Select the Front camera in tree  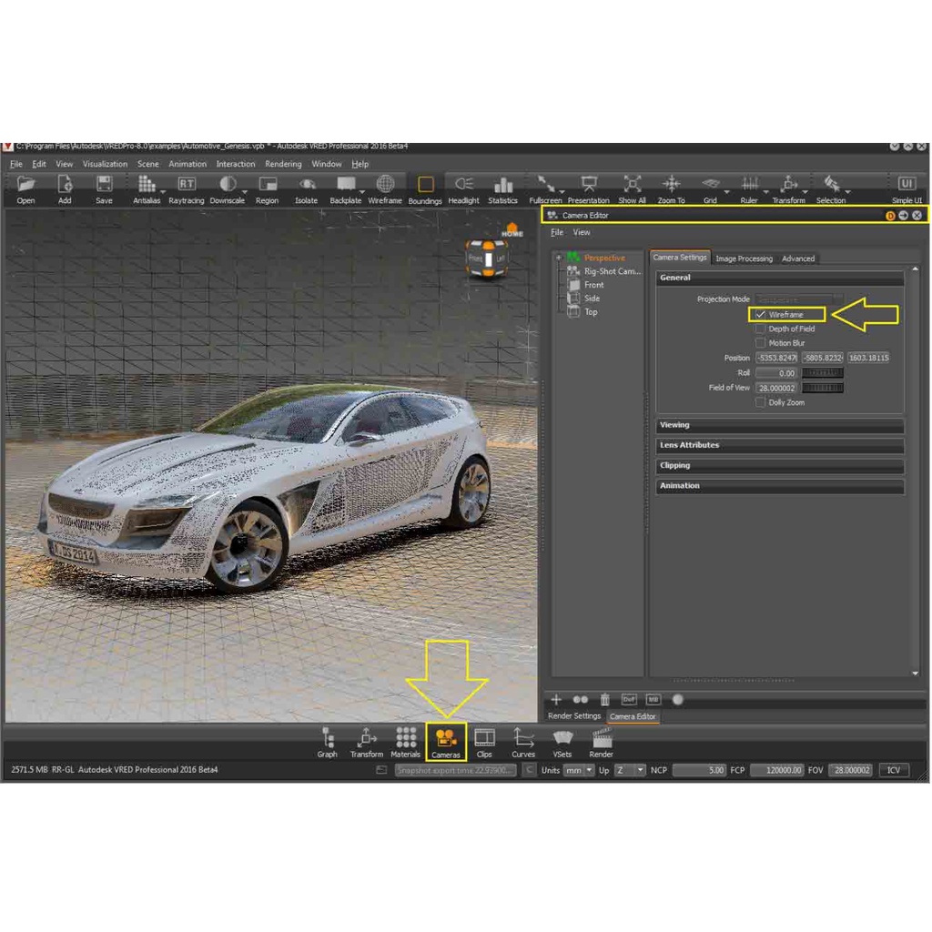[x=593, y=285]
